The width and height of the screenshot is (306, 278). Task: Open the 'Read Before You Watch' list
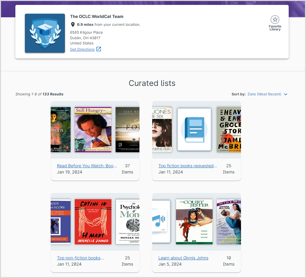(x=87, y=166)
